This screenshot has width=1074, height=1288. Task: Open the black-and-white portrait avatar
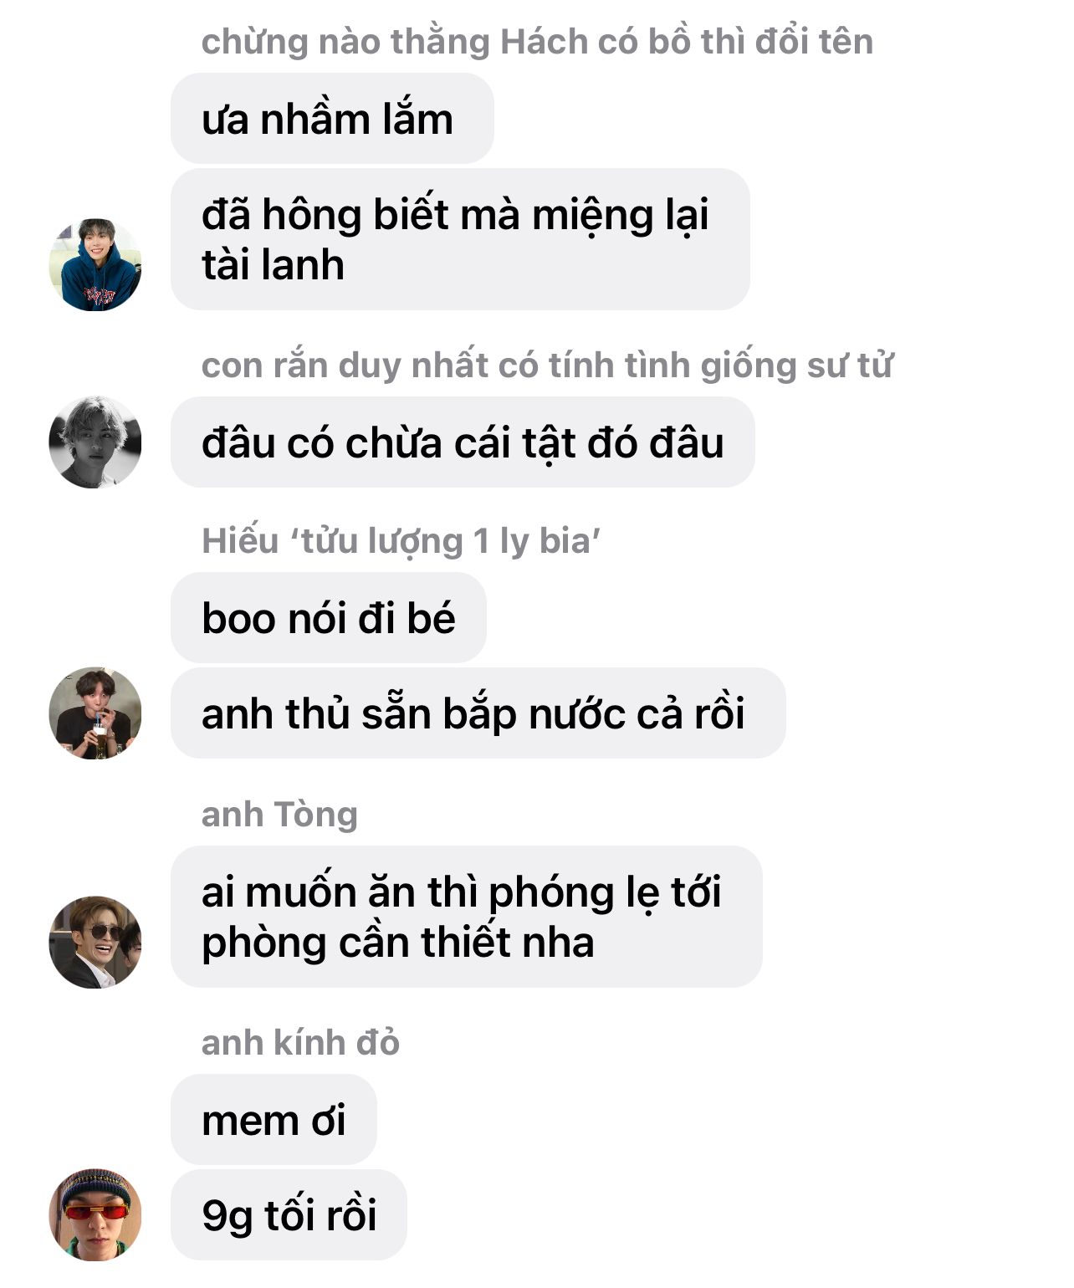pyautogui.click(x=95, y=442)
